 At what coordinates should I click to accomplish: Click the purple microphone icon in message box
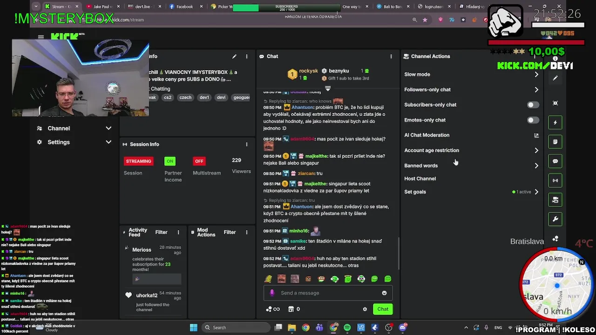tap(272, 293)
